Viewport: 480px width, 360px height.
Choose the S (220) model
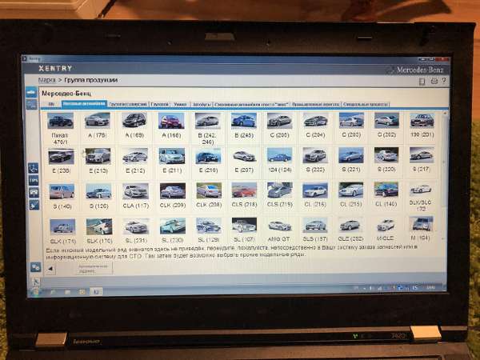[386, 160]
